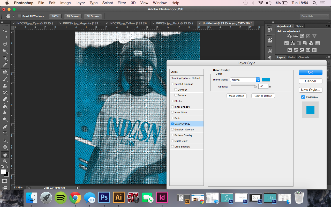Enable the Inner Shadow checkbox

172,107
